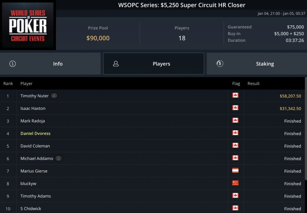Click the Chinese flag next to bluckyw
Screen dimensions: 307x213
tap(235, 183)
